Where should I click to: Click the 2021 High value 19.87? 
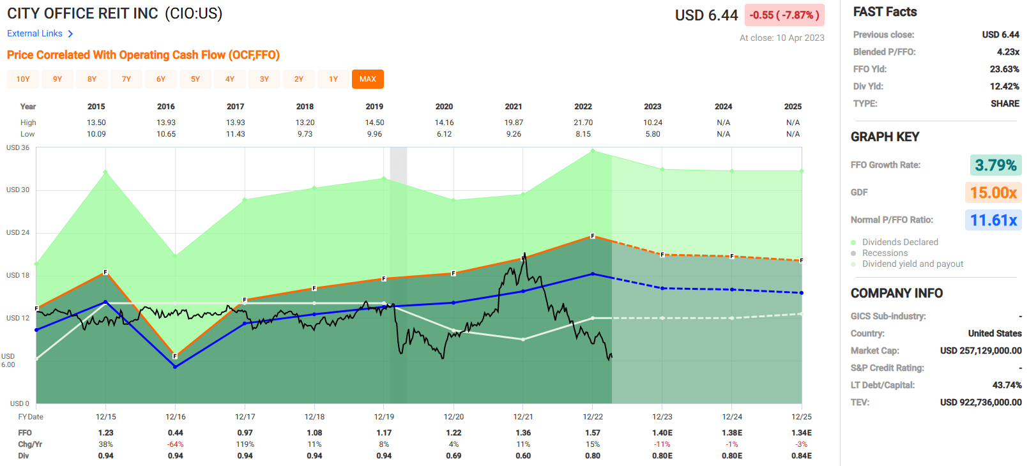pos(514,123)
